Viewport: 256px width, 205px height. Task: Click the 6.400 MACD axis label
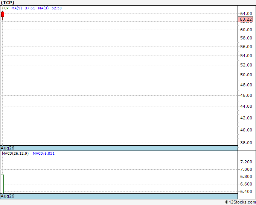click(246, 191)
